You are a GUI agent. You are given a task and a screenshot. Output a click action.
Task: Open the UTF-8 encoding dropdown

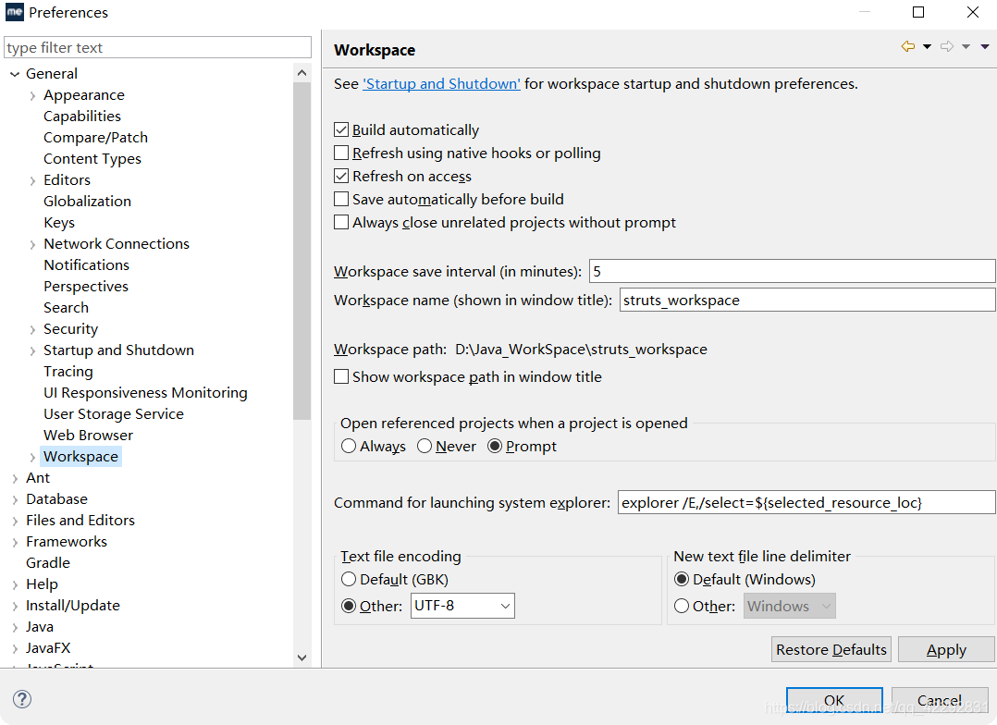click(462, 606)
